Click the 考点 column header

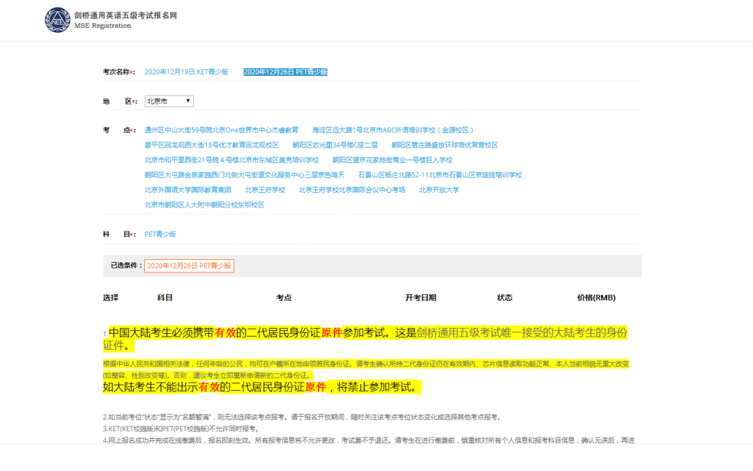tap(283, 298)
